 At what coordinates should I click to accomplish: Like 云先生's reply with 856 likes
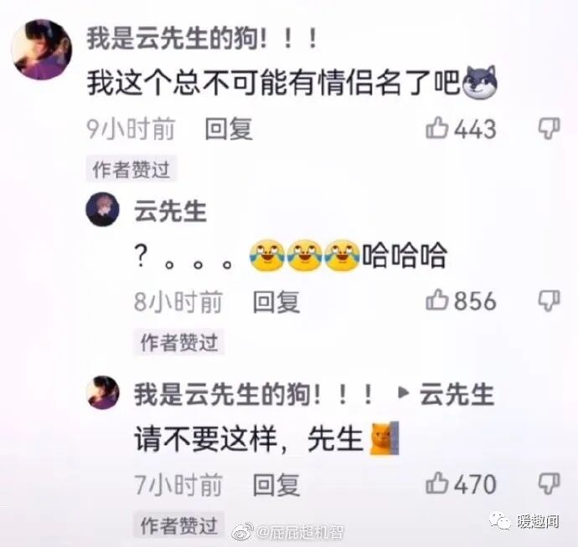click(436, 300)
